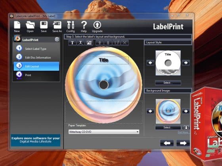Click the background image preview thumbnail
This screenshot has height=166, width=222.
[168, 111]
